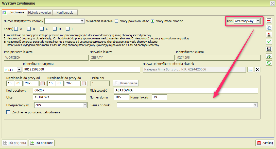
Task: Open the Tryb dropdown
Action: click(x=258, y=21)
